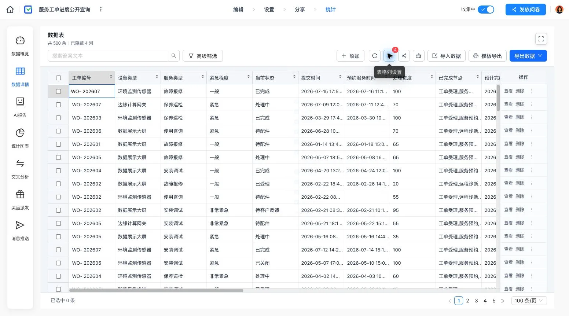Open the user avatar menu
The height and width of the screenshot is (316, 569).
559,10
